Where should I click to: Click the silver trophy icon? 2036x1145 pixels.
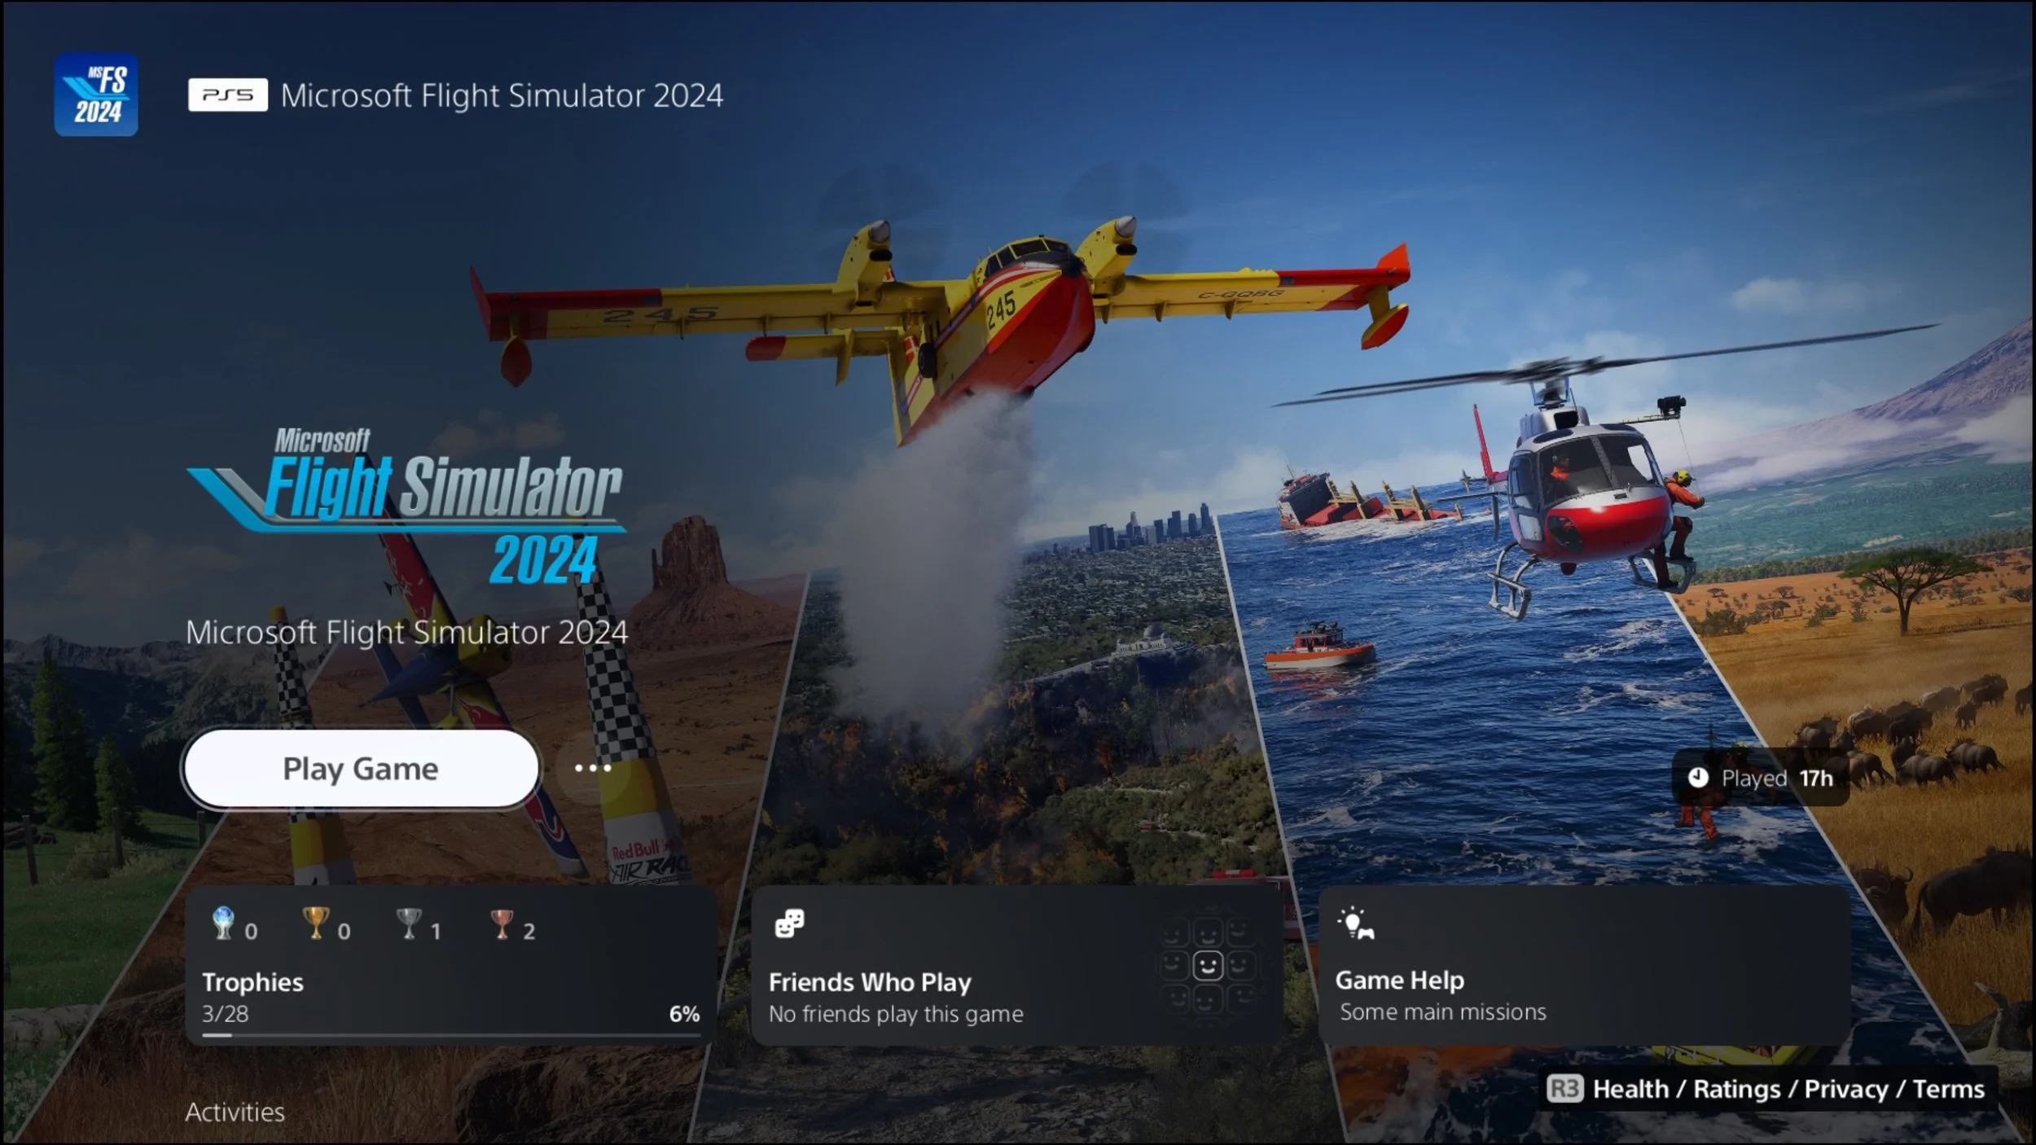pyautogui.click(x=408, y=923)
